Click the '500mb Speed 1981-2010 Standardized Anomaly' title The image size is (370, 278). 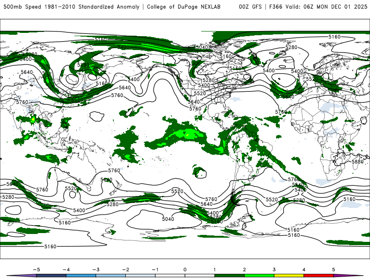[71, 7]
